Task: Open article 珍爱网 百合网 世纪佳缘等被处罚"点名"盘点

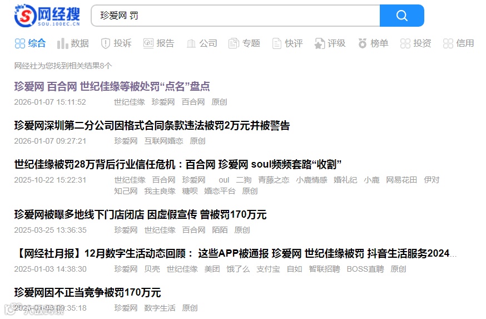Action: click(112, 86)
